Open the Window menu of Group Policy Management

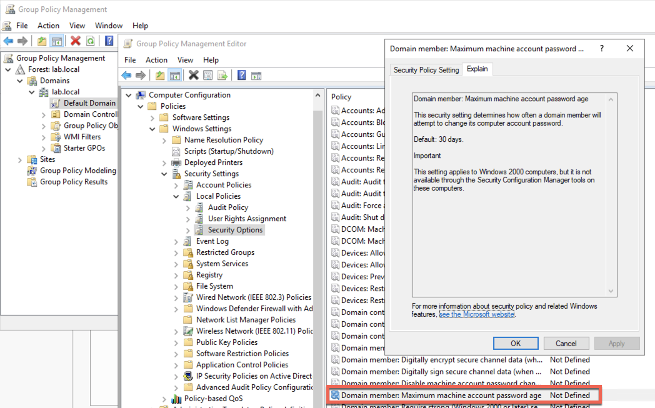coord(109,26)
